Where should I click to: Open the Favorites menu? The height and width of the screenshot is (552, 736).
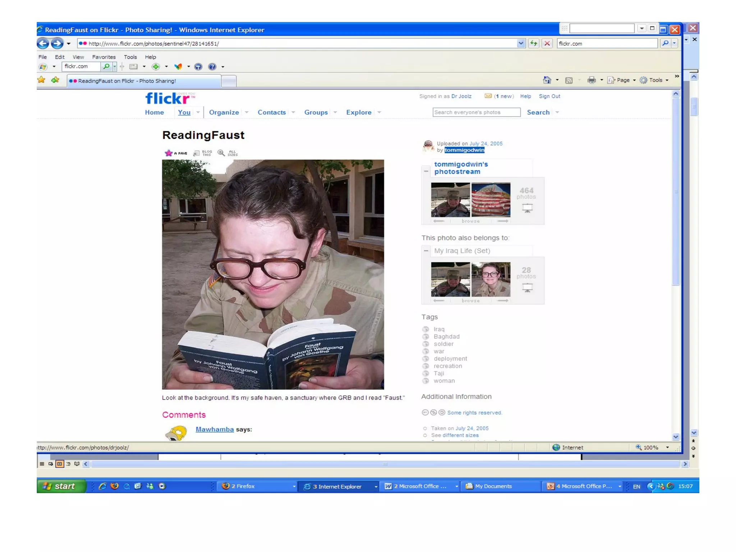coord(103,57)
